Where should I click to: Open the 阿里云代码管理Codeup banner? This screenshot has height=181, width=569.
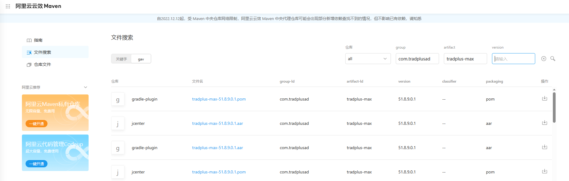click(x=55, y=153)
